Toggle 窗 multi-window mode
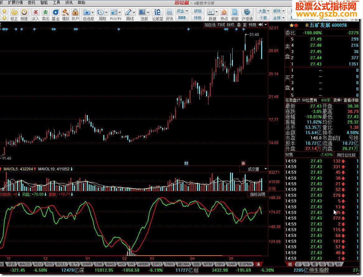363x277 pixels. (x=245, y=25)
